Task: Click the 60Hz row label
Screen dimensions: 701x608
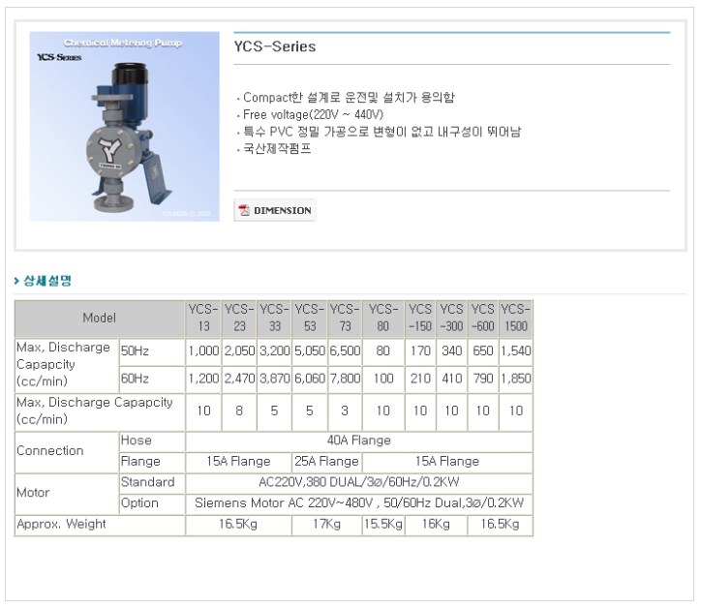Action: tap(152, 380)
